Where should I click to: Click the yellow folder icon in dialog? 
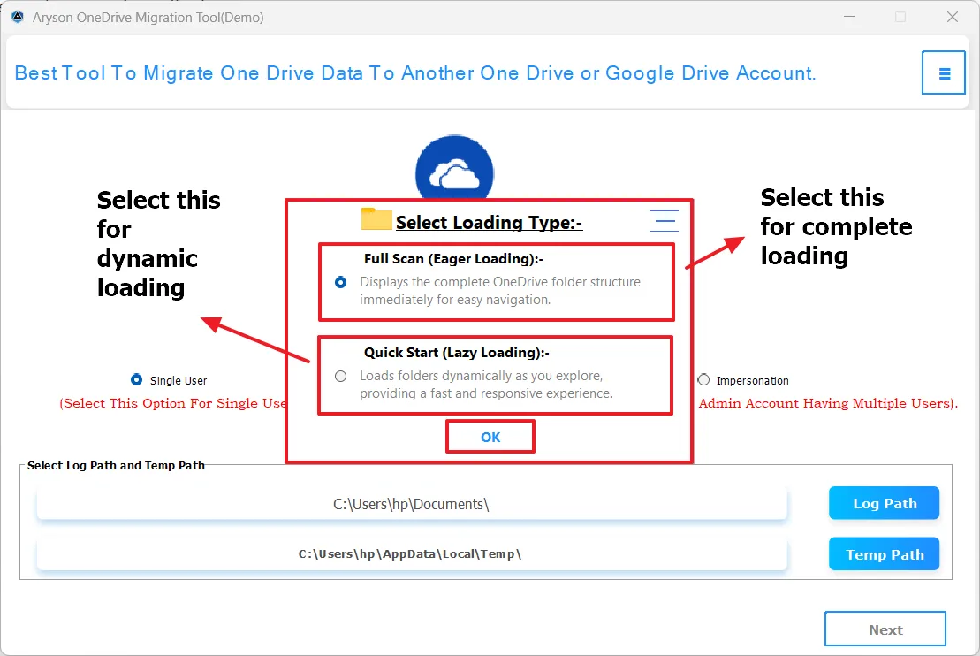coord(376,220)
